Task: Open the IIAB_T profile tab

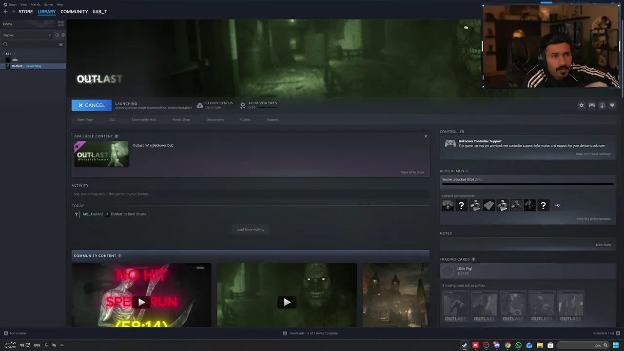Action: pos(100,12)
